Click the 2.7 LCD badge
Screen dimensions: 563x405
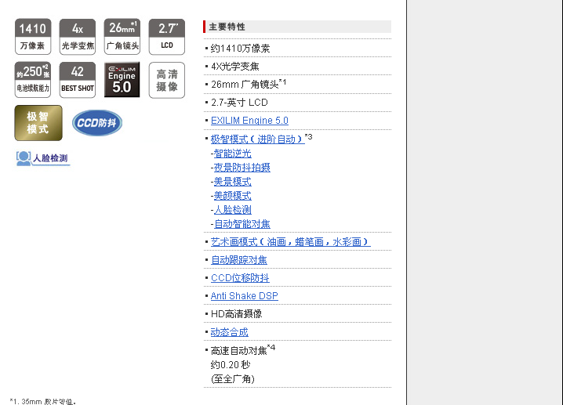pyautogui.click(x=166, y=37)
